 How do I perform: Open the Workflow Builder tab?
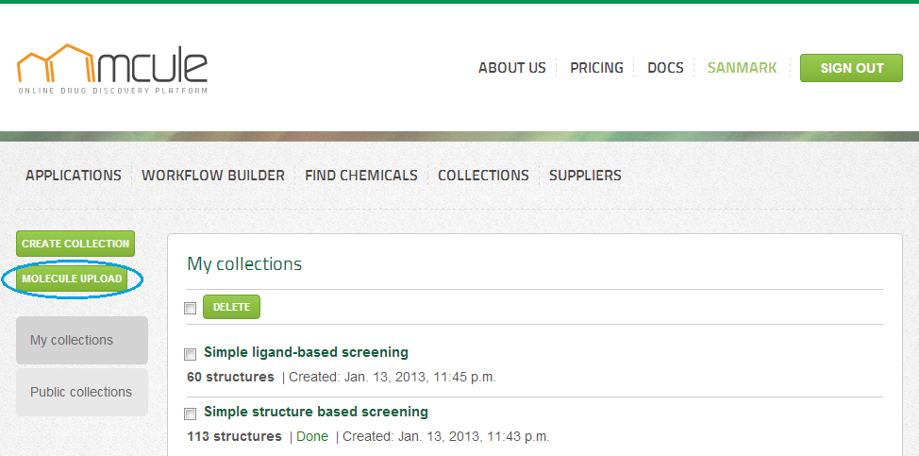coord(213,176)
